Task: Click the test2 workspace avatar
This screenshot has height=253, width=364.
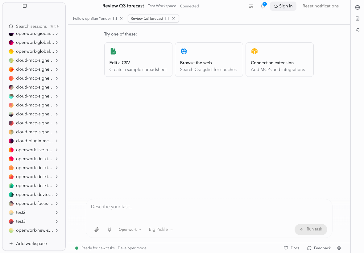Action: pyautogui.click(x=11, y=213)
